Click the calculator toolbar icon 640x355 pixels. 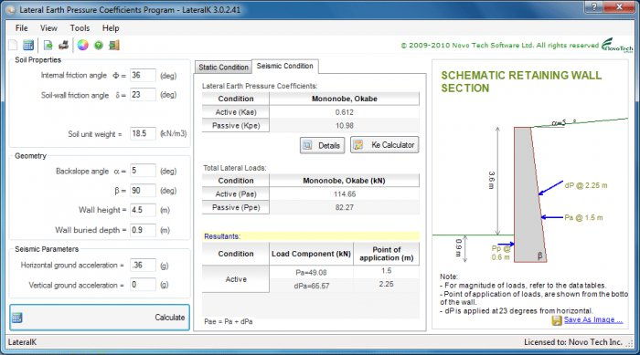(28, 46)
